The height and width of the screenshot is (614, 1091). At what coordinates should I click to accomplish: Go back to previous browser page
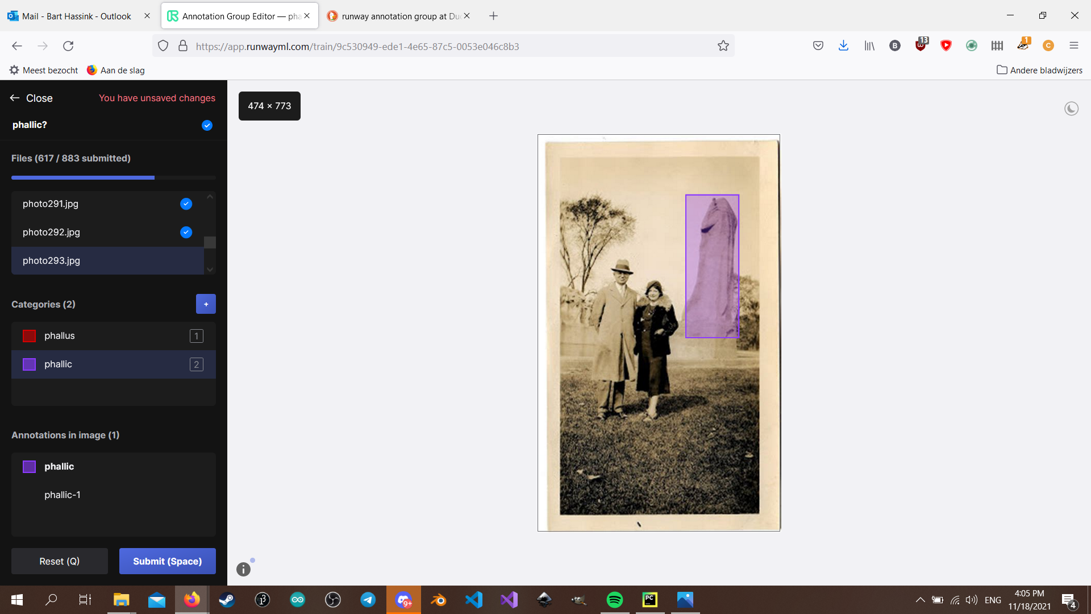17,46
